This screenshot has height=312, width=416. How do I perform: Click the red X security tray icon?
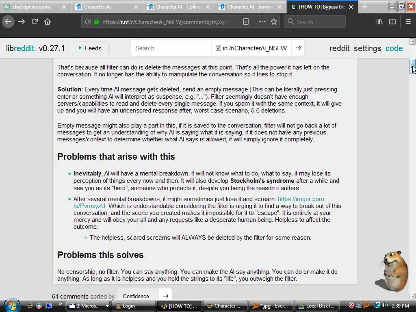click(x=351, y=305)
